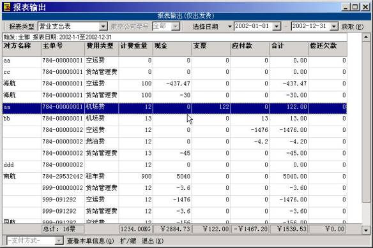Click the 偿还欠款 column header
The height and width of the screenshot is (248, 373).
point(328,49)
